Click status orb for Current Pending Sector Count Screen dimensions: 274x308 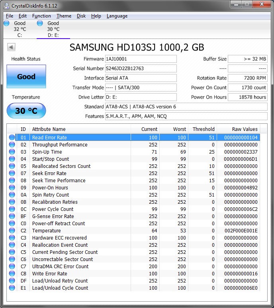(x=12, y=252)
